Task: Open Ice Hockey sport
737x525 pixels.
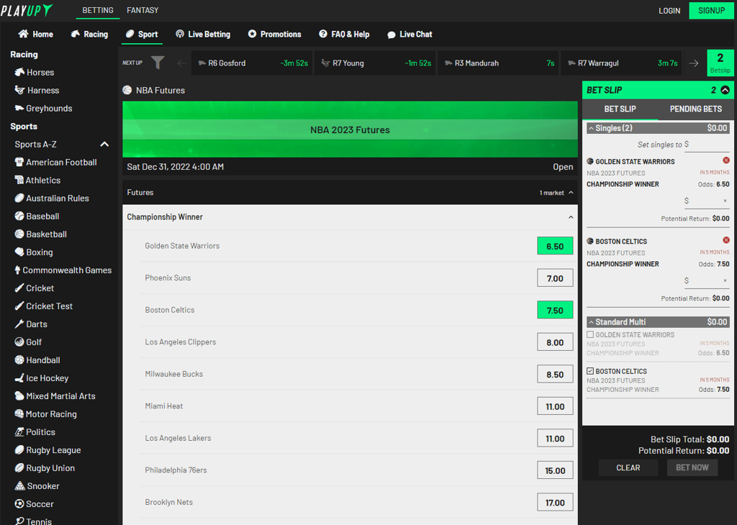Action: click(x=41, y=378)
